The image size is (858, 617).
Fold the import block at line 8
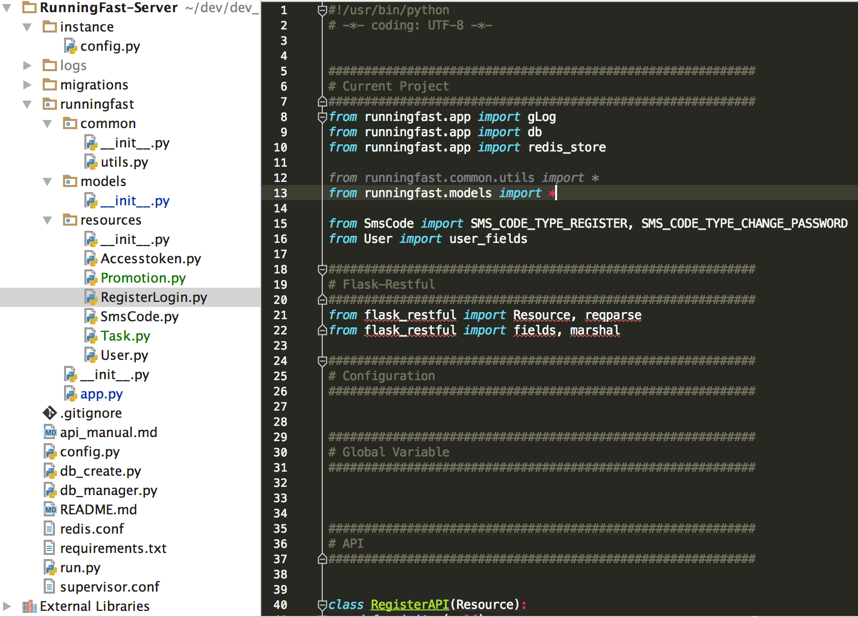(x=322, y=117)
